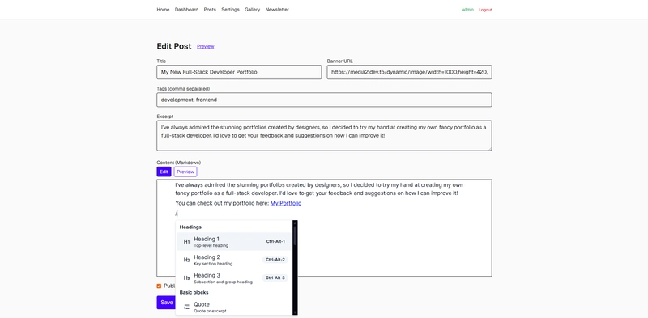The image size is (648, 318).
Task: Switch to the Preview content tab
Action: coord(185,172)
